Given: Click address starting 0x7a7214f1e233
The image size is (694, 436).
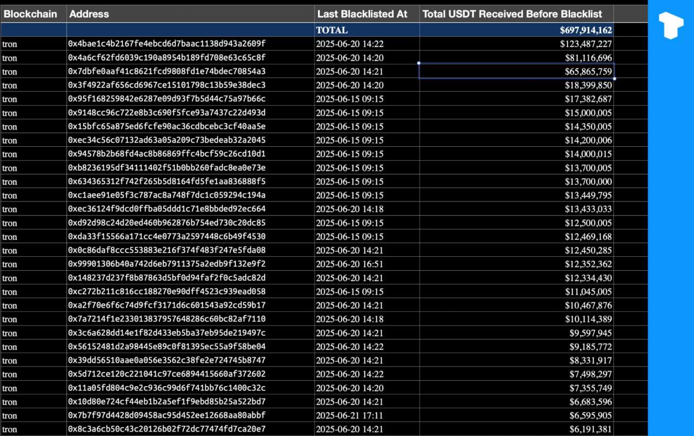Looking at the screenshot, I should tap(167, 319).
